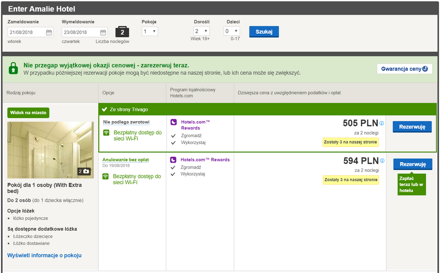Click the Wi-Fi icon in non-refundable offer

[x=106, y=132]
